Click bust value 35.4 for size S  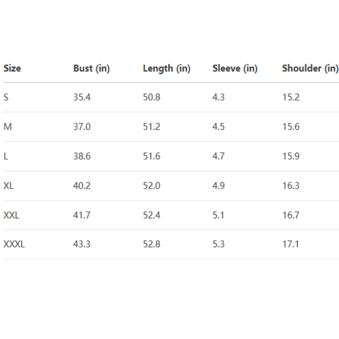tap(82, 97)
